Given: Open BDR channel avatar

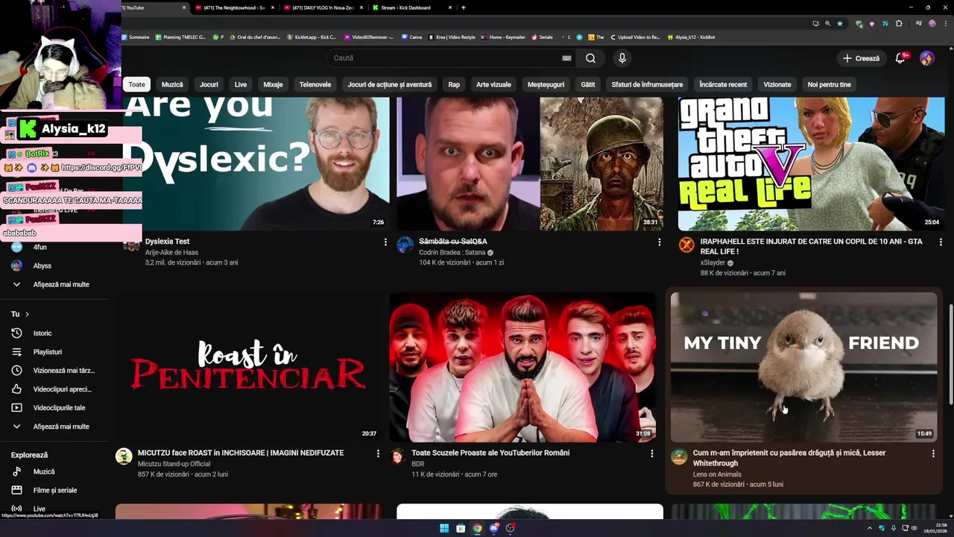Looking at the screenshot, I should [x=398, y=456].
